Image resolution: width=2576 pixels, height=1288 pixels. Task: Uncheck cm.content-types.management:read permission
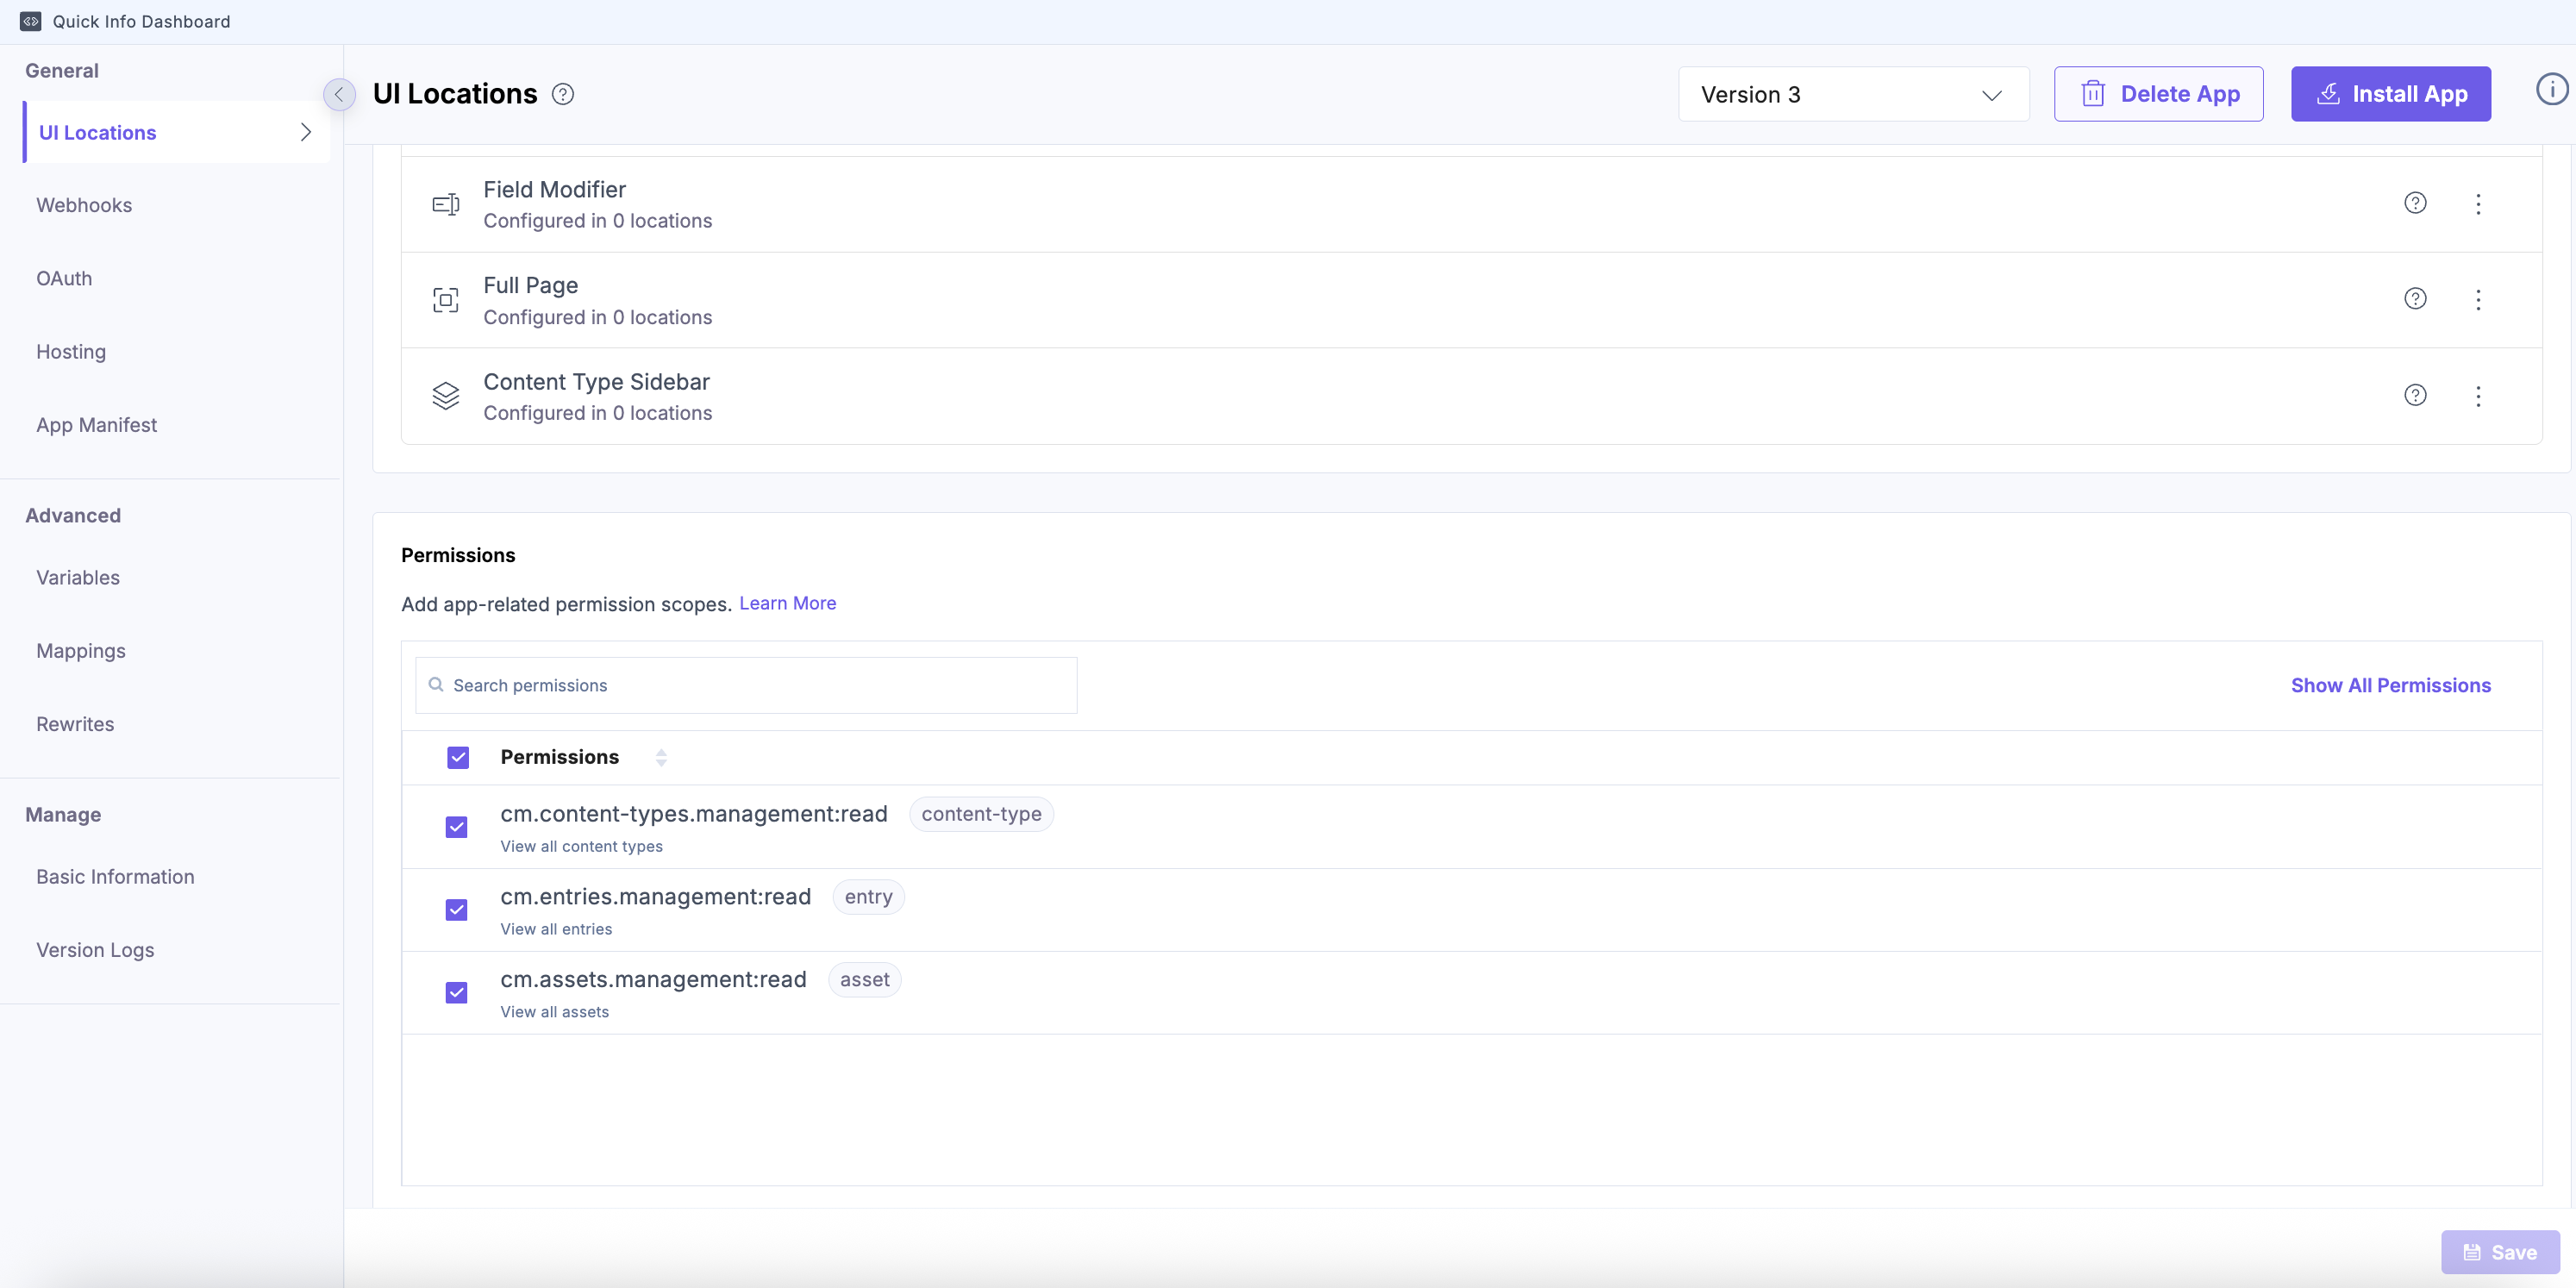pyautogui.click(x=457, y=827)
